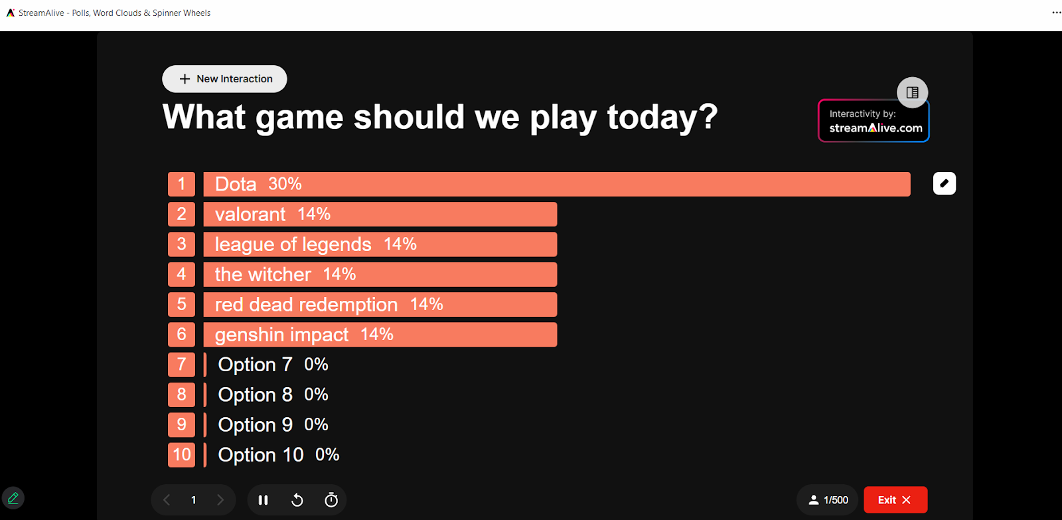Choose the valorant poll option
This screenshot has width=1062, height=520.
tap(380, 215)
